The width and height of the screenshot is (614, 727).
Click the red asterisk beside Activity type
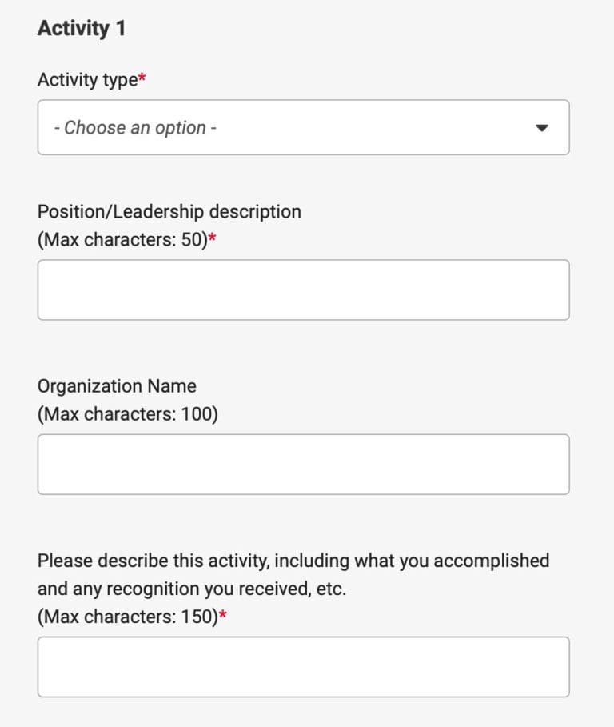143,78
